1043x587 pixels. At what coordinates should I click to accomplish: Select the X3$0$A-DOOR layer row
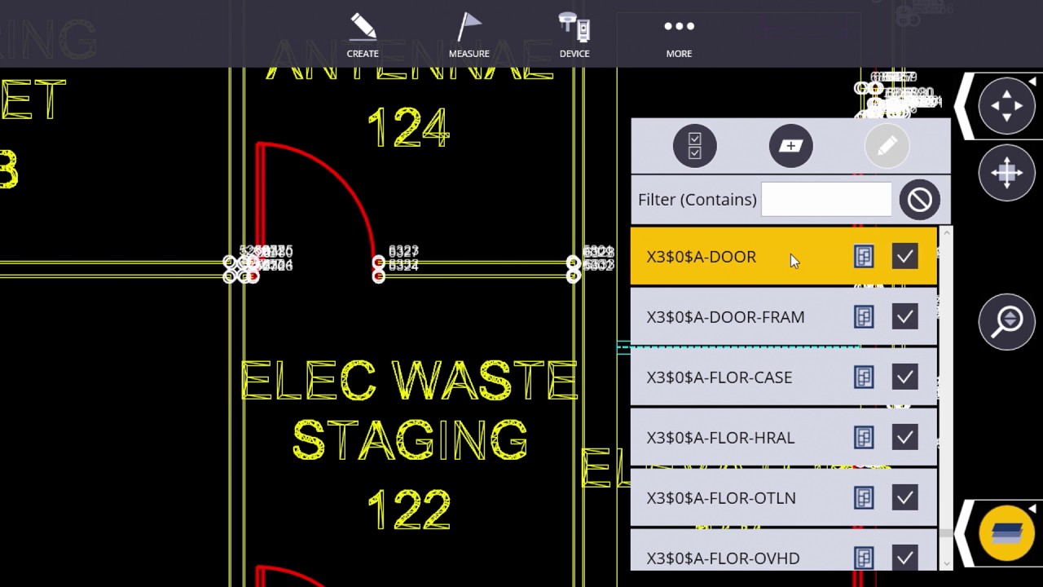click(784, 257)
